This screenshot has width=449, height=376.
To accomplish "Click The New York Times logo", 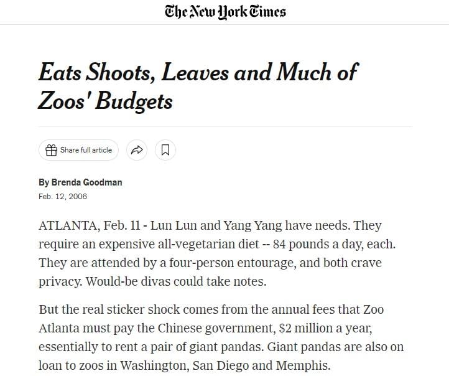I will (x=225, y=12).
